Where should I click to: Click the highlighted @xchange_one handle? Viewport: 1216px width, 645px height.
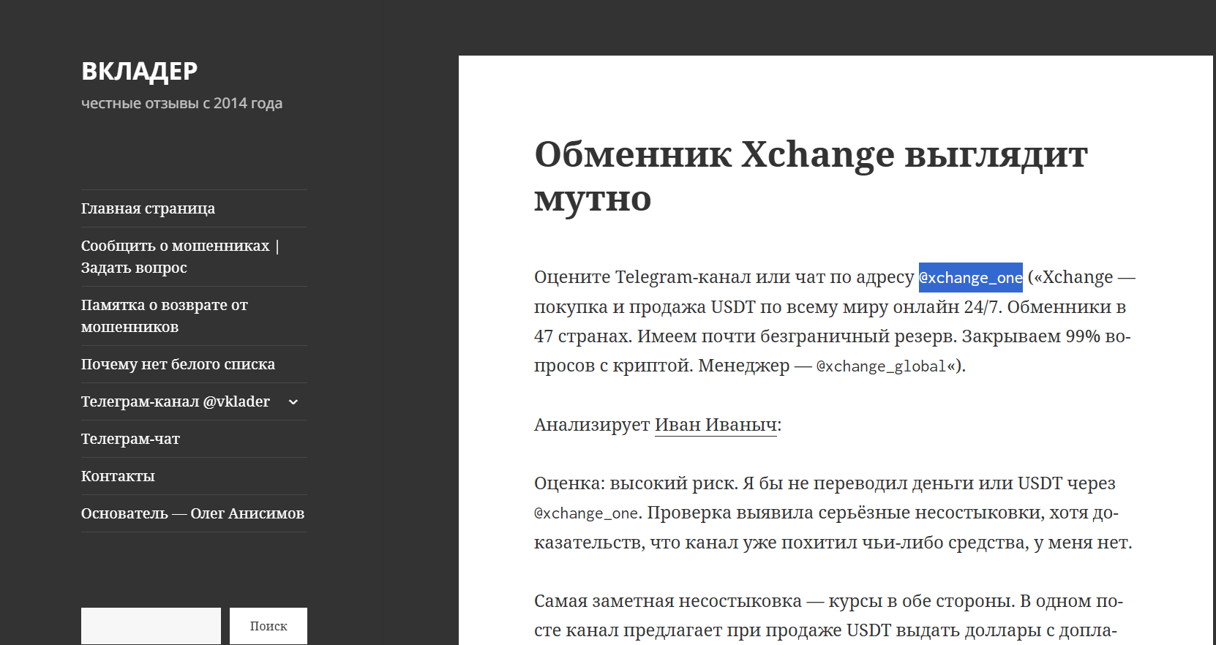[971, 278]
